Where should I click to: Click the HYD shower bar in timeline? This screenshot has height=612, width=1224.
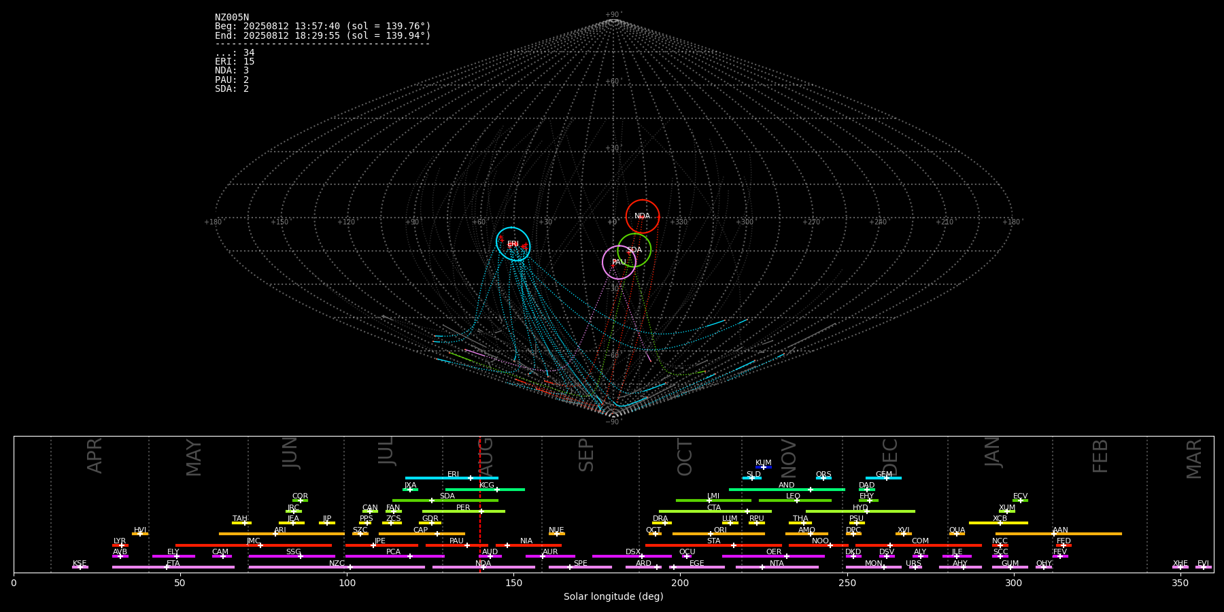click(x=860, y=511)
